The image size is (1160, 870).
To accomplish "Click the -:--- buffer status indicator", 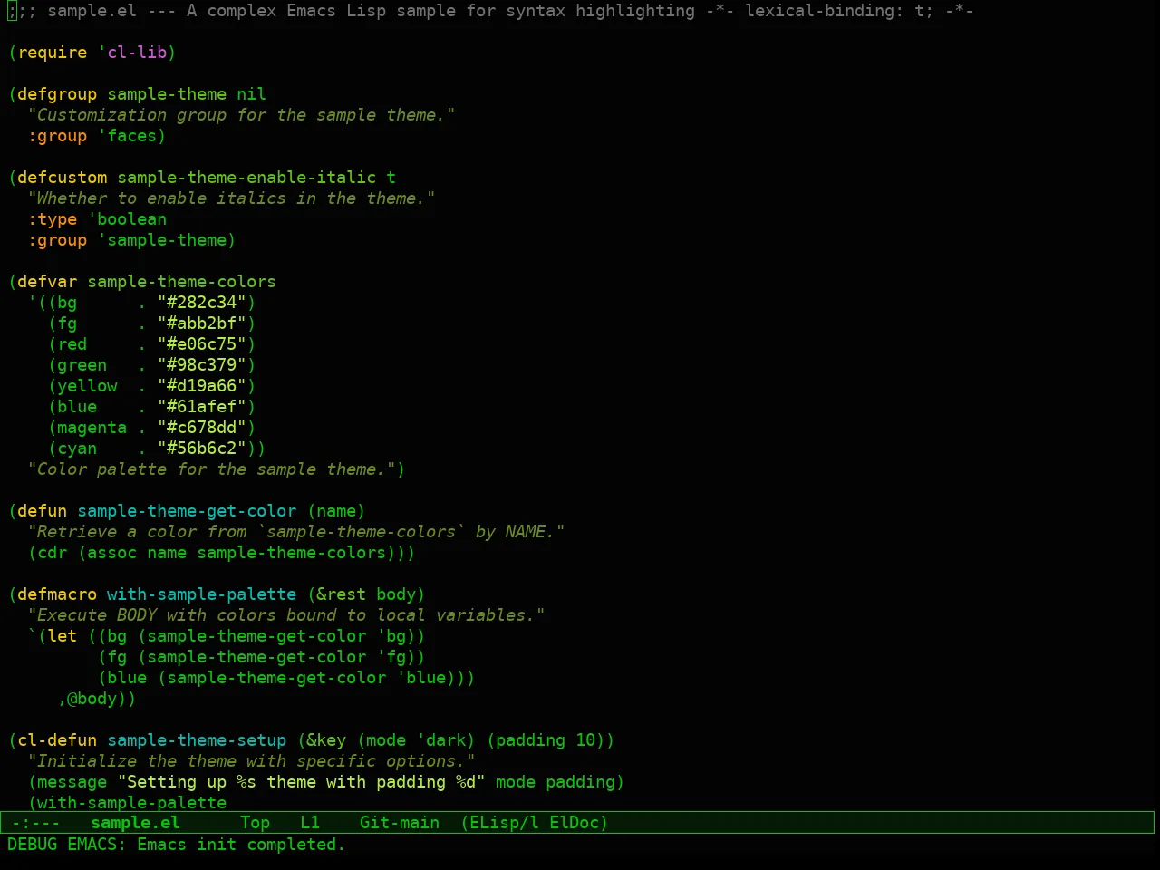I will point(36,823).
